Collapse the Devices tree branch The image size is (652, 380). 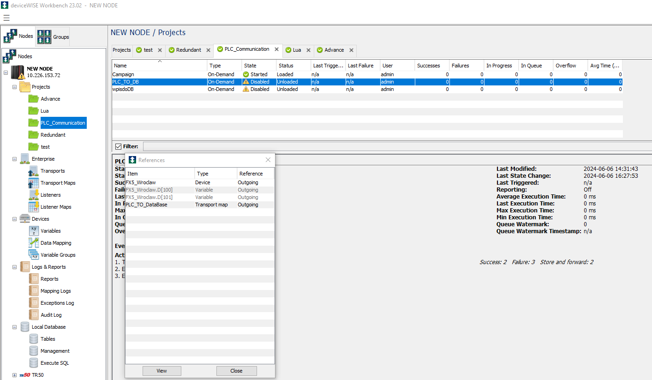click(x=15, y=219)
